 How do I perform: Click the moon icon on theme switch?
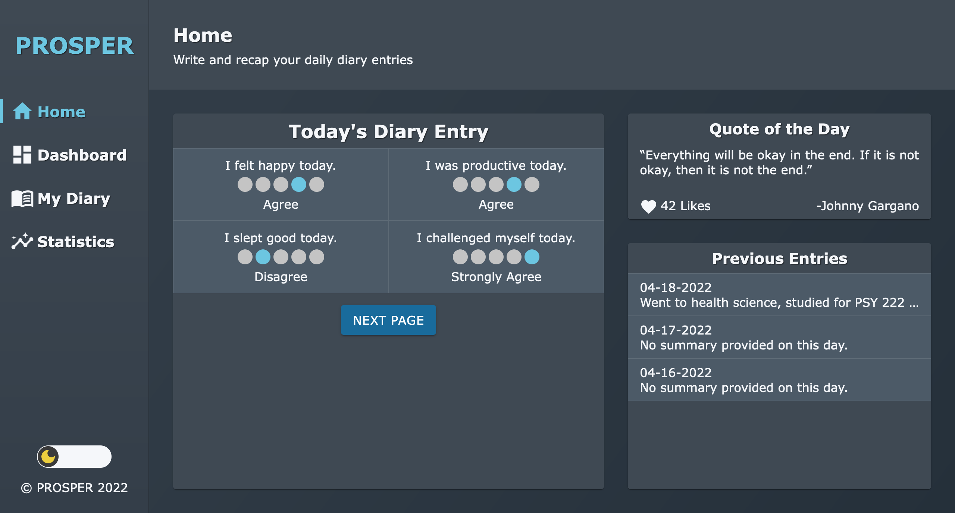[48, 456]
